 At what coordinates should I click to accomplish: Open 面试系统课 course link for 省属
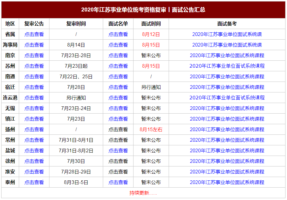pos(227,34)
